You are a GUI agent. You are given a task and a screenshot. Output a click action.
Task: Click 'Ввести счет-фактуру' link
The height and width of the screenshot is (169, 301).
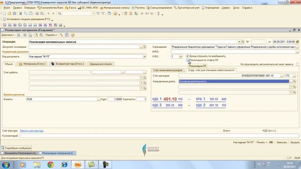click(x=32, y=131)
